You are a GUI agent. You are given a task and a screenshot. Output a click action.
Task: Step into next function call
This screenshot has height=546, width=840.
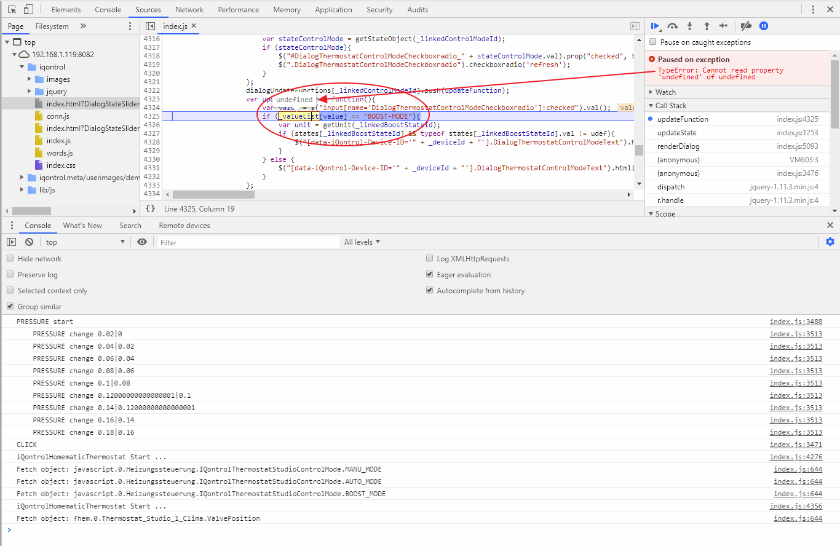click(x=689, y=26)
